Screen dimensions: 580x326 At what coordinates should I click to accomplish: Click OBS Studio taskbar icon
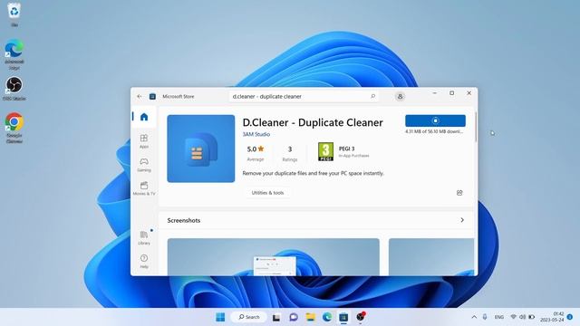(x=361, y=317)
